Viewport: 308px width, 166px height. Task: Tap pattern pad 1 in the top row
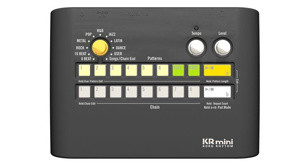coord(84,70)
